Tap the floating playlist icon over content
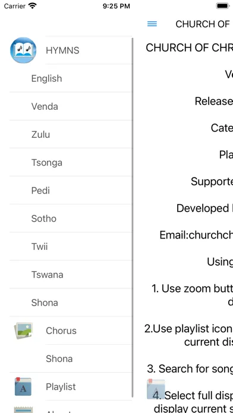The width and height of the screenshot is (233, 413). [156, 389]
